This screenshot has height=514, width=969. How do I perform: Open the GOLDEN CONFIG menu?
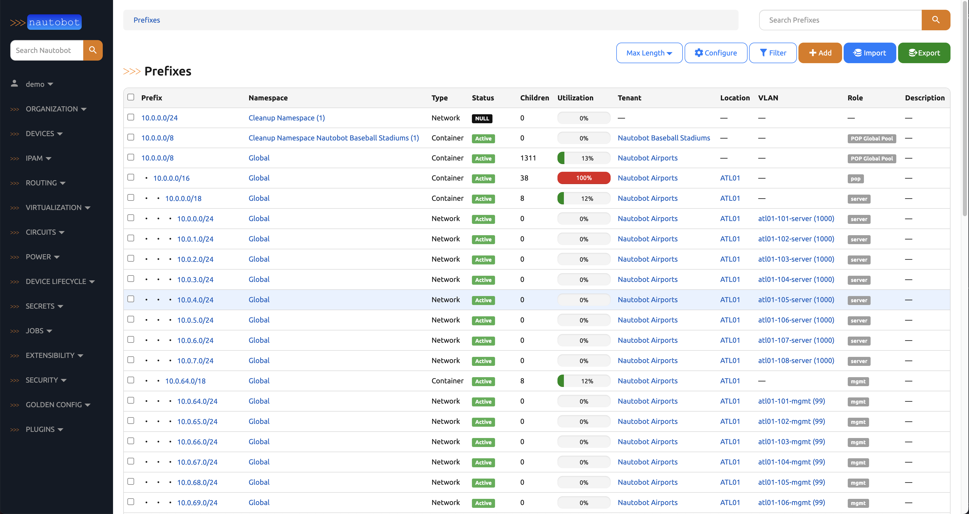point(58,405)
